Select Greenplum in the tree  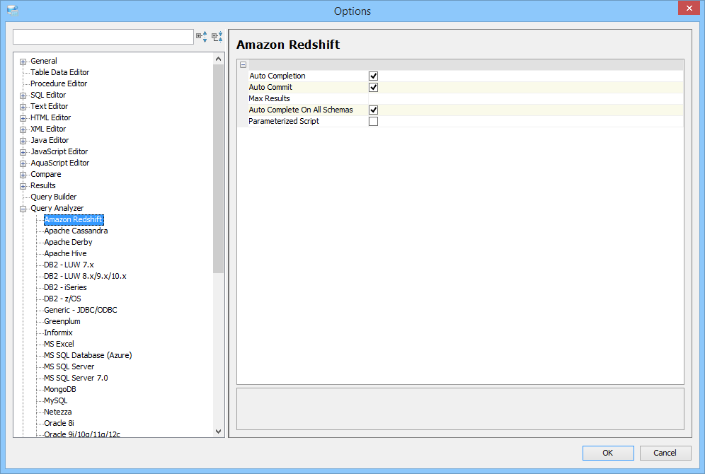pos(62,321)
